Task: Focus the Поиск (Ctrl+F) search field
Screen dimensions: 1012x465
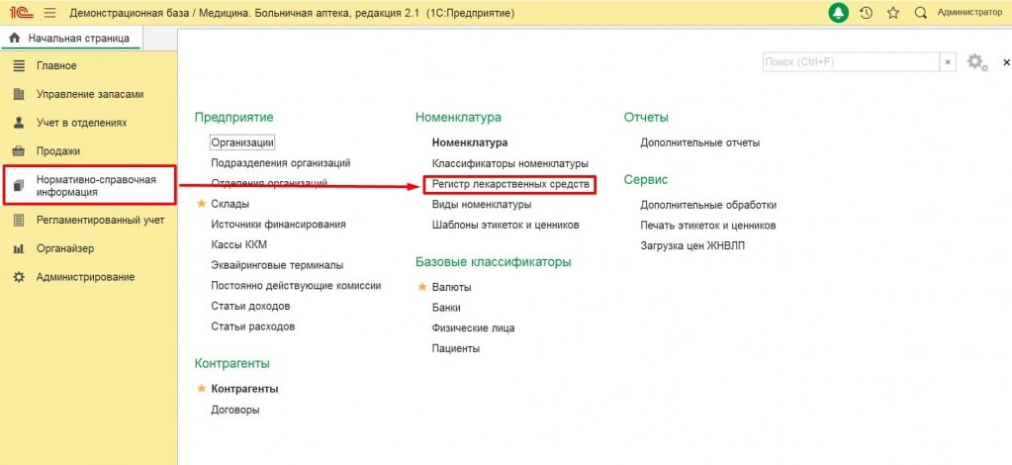Action: point(851,62)
